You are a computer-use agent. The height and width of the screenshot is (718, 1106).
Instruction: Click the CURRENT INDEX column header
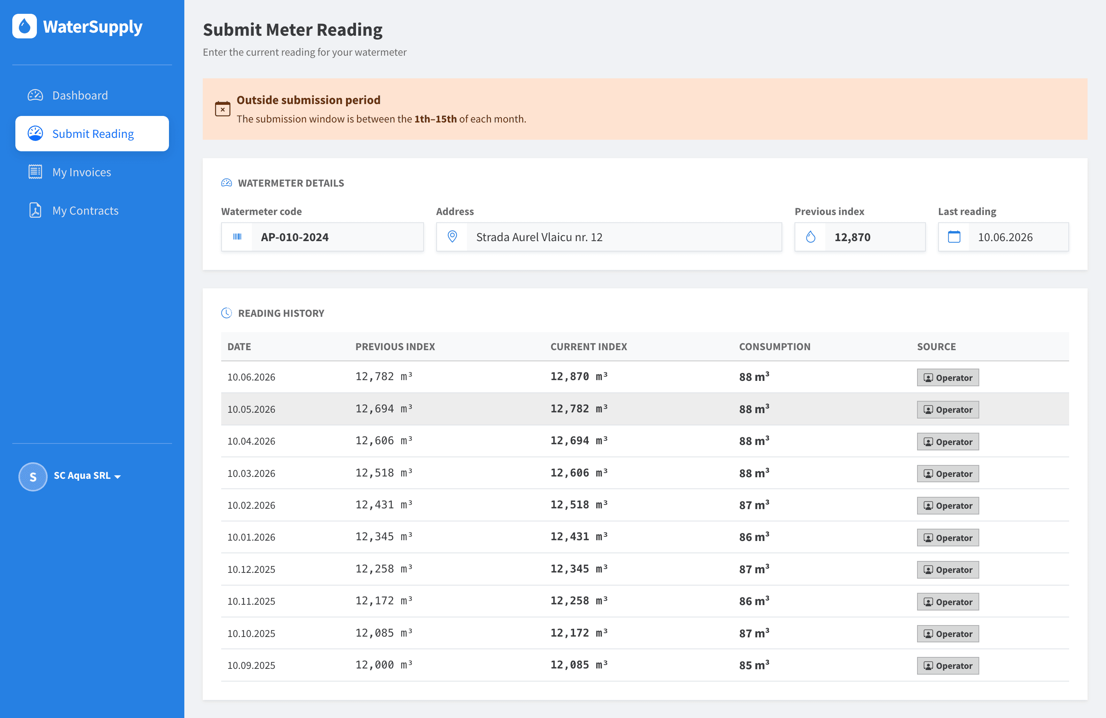pyautogui.click(x=588, y=347)
